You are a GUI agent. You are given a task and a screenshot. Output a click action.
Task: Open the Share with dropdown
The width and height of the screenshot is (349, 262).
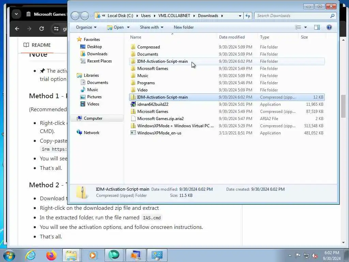point(152,27)
